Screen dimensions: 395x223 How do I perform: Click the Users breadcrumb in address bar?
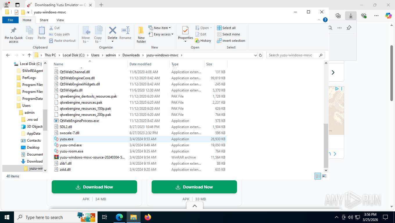[x=95, y=55]
